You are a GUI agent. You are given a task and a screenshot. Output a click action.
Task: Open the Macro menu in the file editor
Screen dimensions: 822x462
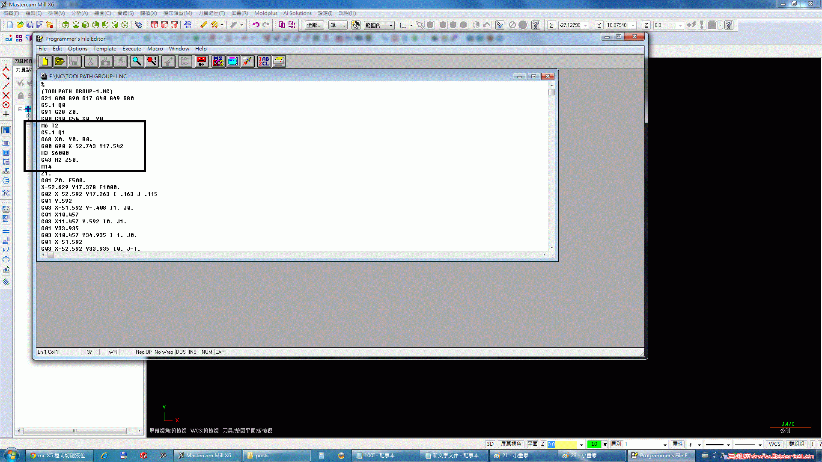tap(155, 49)
